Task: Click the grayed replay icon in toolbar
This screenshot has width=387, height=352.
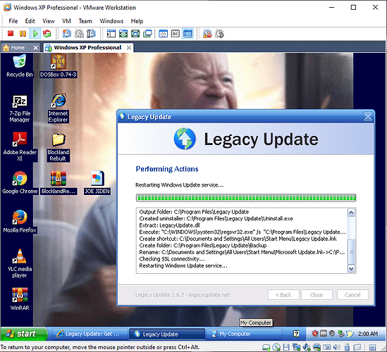Action: (219, 34)
